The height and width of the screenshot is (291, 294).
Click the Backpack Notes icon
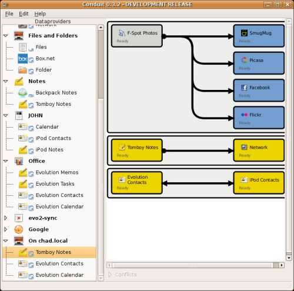pos(23,93)
